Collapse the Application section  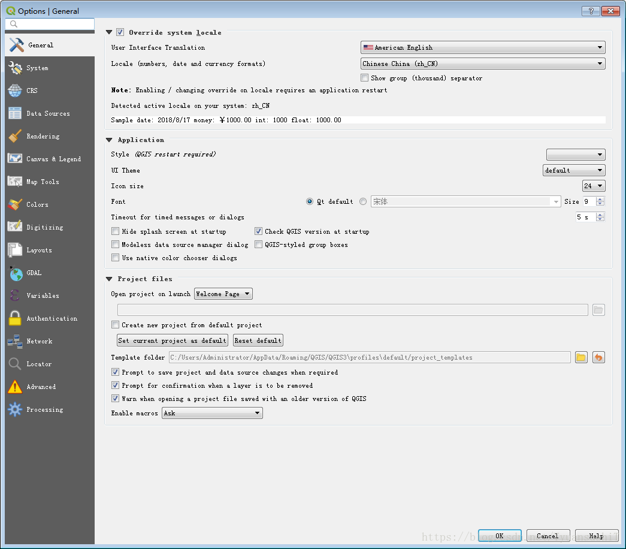(x=109, y=140)
